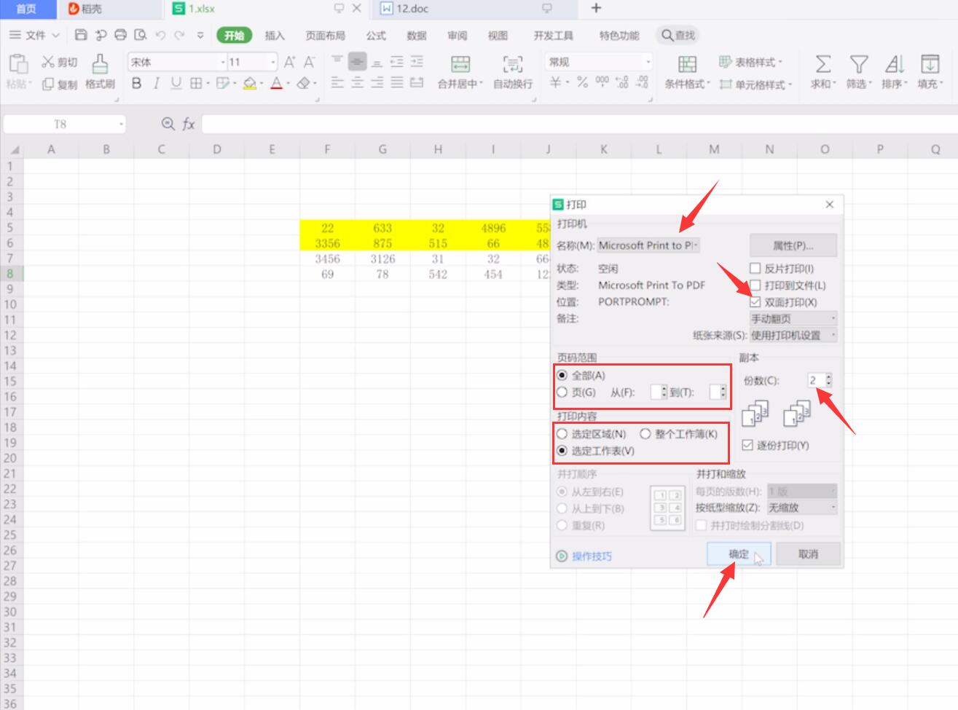Screen dimensions: 958x710
Task: Click Wrap Text (自动换行) icon
Action: tap(513, 64)
